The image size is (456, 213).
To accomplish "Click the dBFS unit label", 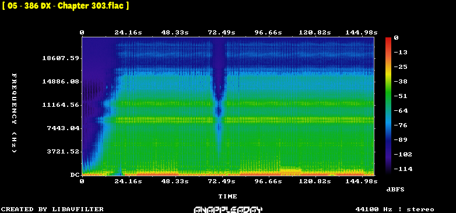I will (395, 190).
